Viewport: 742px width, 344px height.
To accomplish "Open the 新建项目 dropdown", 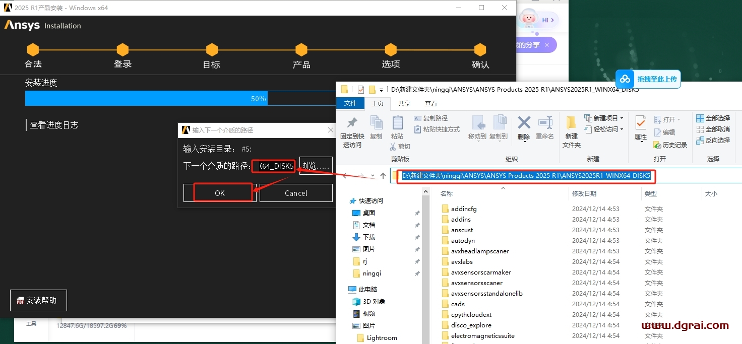I will coord(604,118).
